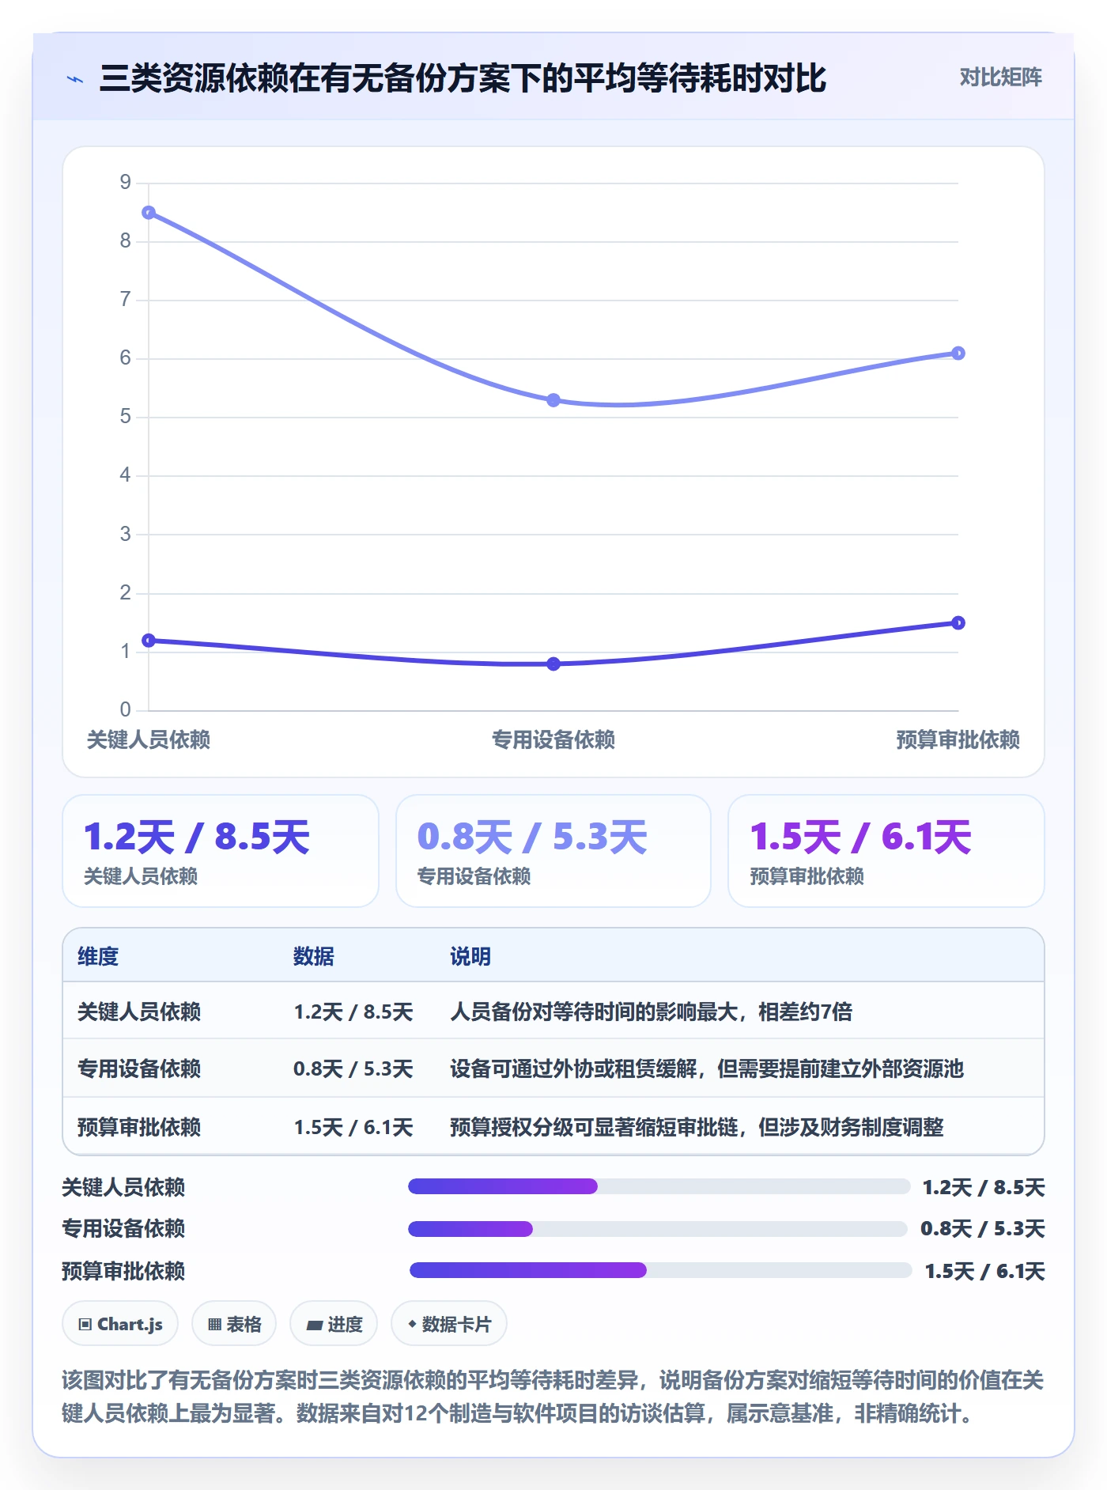Click the 1.5天 / 6.1天 value beside its progress bar
Viewport: 1107px width, 1490px height.
(985, 1271)
